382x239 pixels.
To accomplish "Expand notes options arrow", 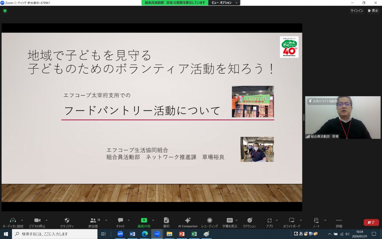I will pyautogui.click(x=325, y=220).
